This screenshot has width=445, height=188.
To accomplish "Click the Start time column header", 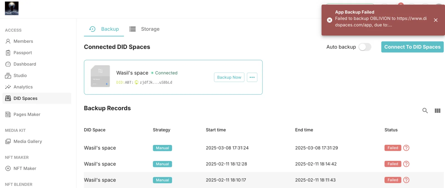I will 216,130.
